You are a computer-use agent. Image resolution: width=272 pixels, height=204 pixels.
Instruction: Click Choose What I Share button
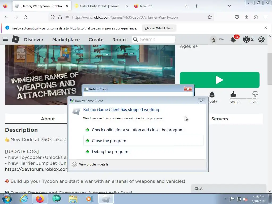pos(159,28)
